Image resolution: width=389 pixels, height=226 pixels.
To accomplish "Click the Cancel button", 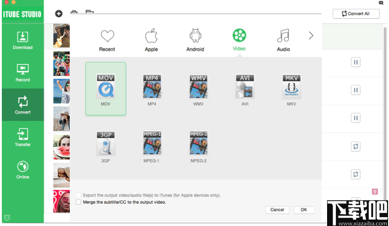I will click(x=277, y=210).
